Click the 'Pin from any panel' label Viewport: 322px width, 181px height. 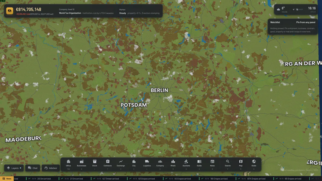pos(306,22)
